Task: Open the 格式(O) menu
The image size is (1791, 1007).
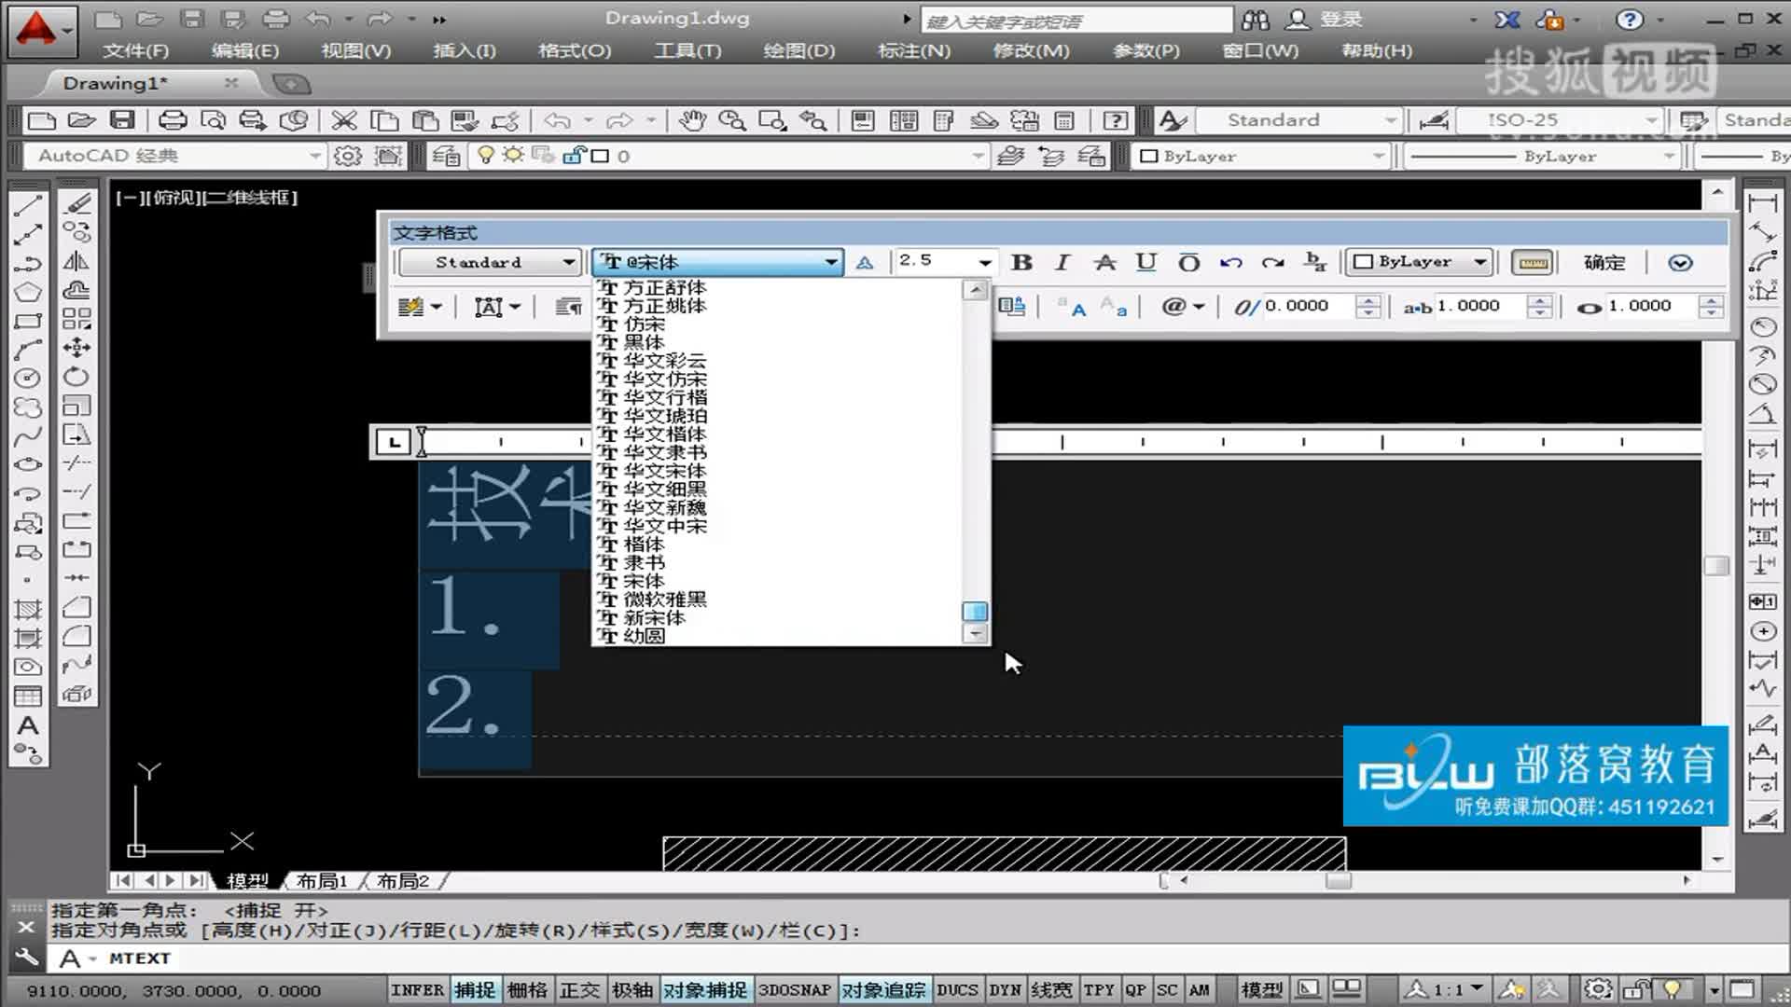Action: tap(575, 50)
